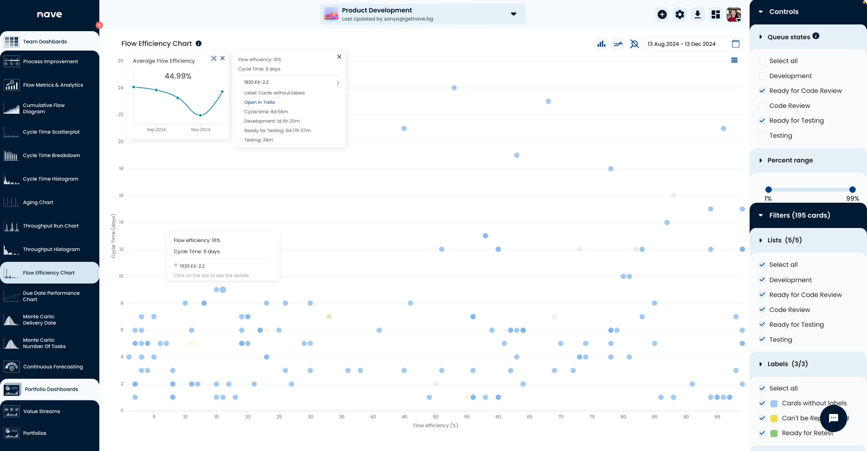Open the Product Development dashboard dropdown
867x451 pixels.
pos(513,14)
